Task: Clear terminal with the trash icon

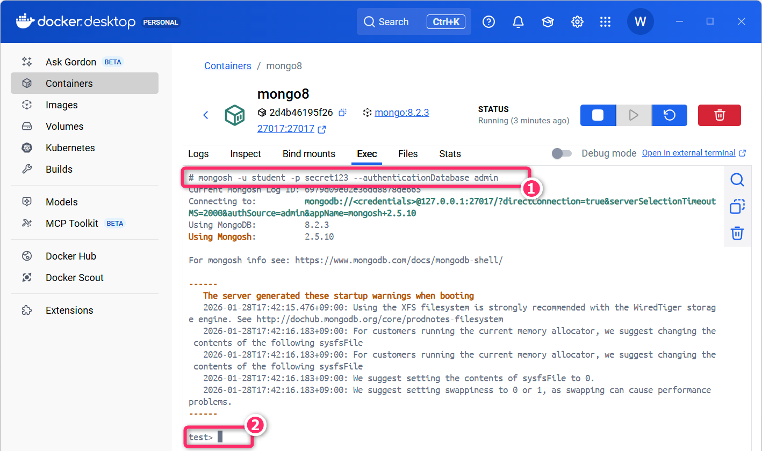Action: click(737, 233)
